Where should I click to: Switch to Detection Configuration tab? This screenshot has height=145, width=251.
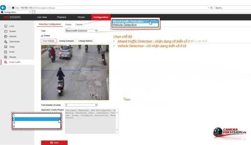[50, 24]
